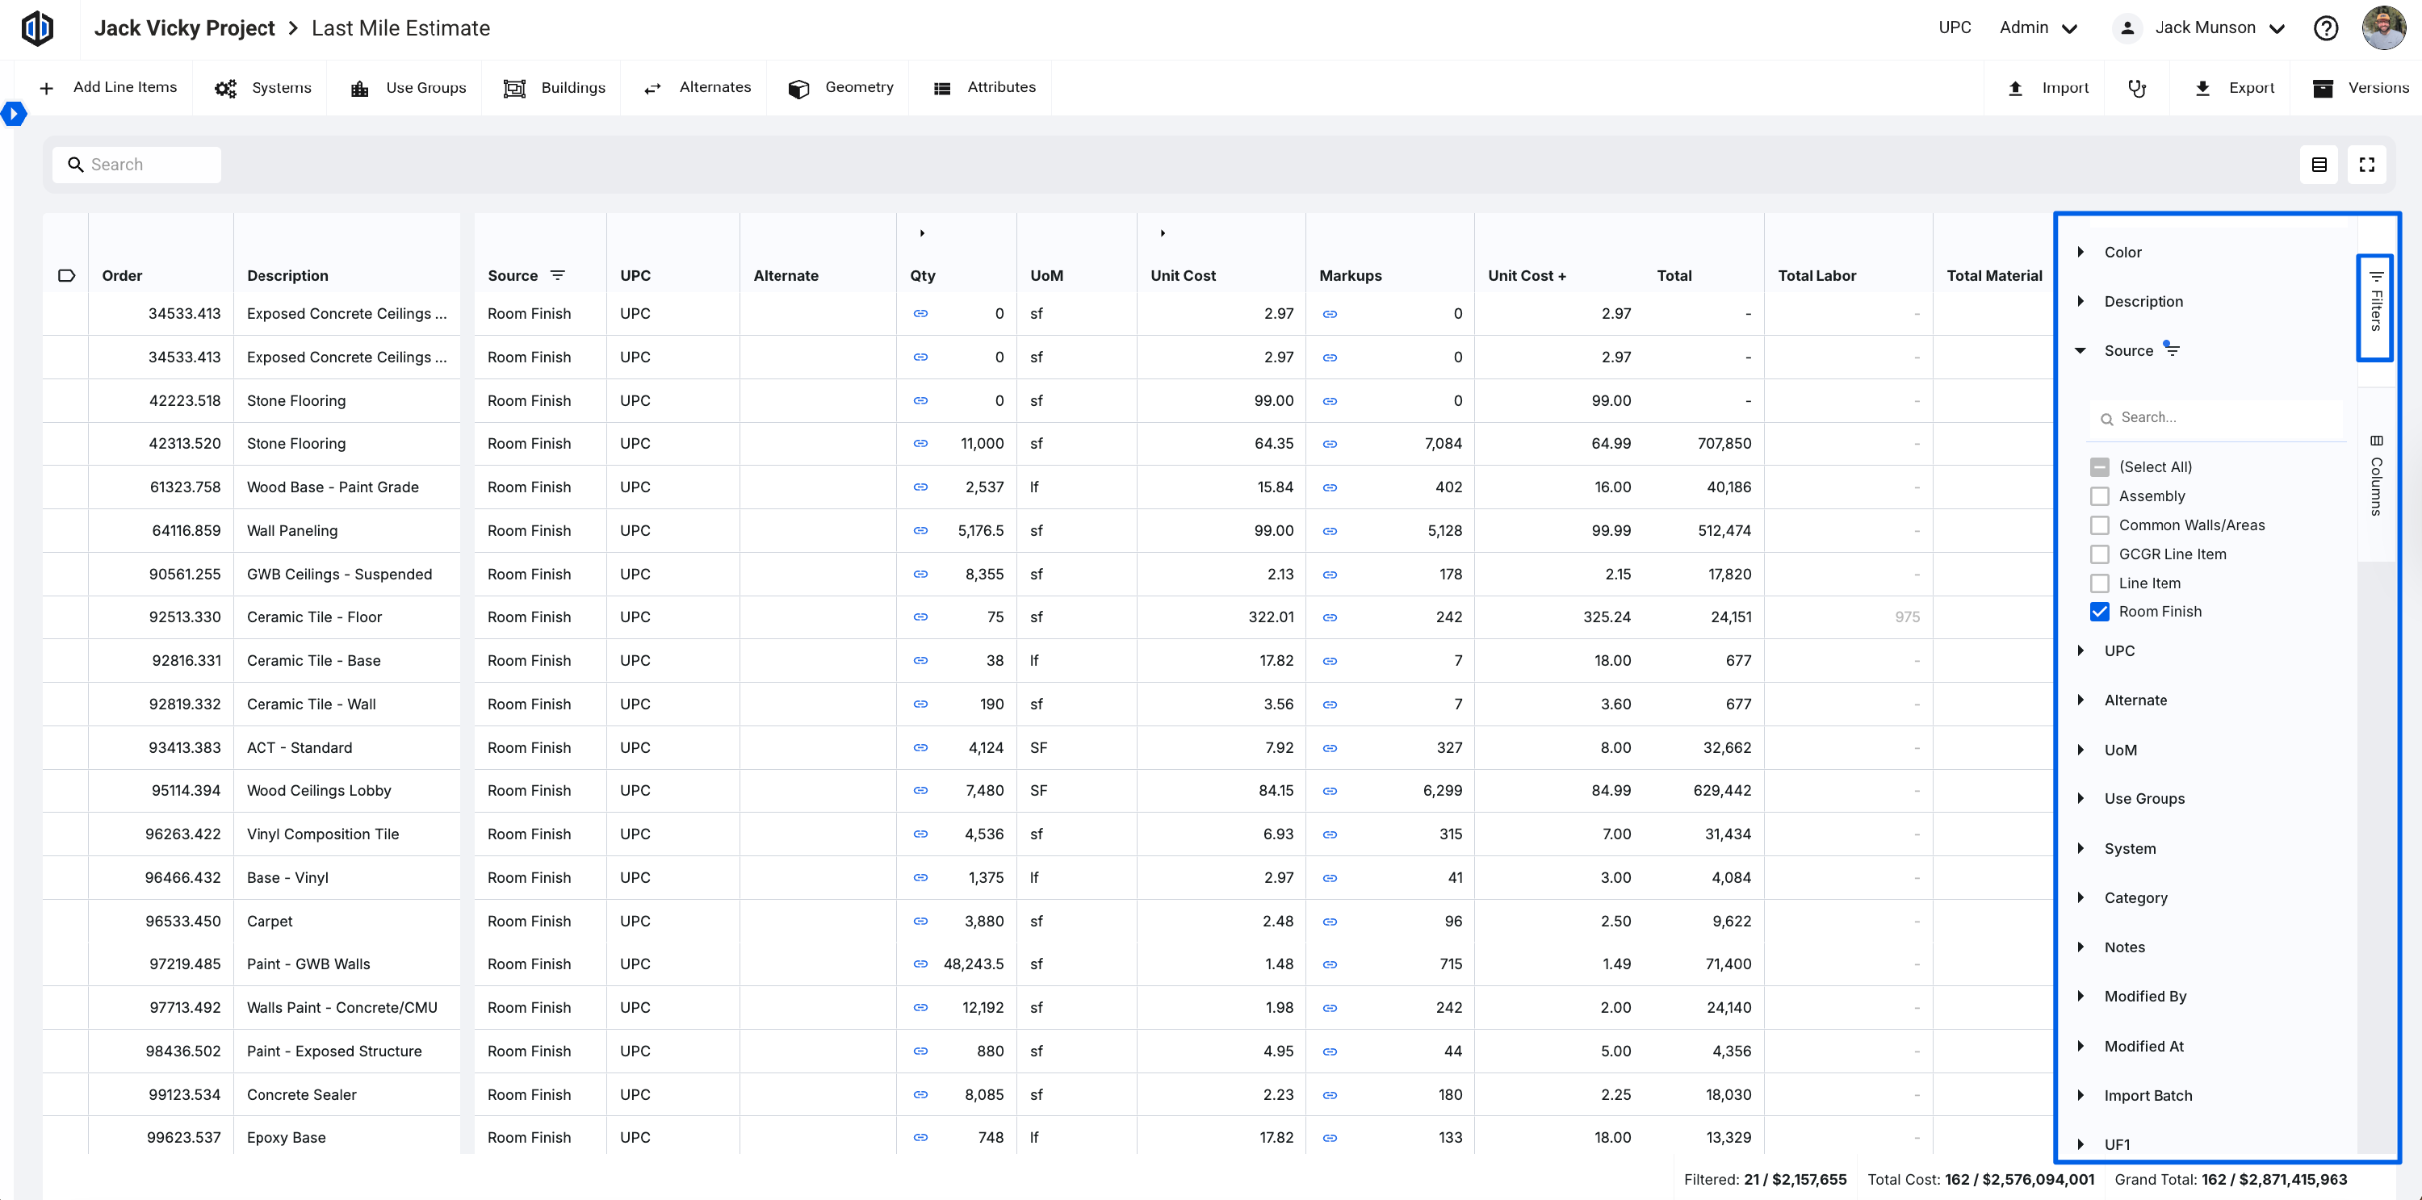
Task: Open the Admin dropdown menu
Action: pos(2038,28)
